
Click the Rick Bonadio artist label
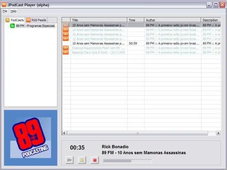pos(115,147)
